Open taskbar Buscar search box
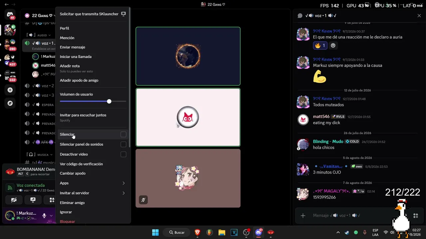The width and height of the screenshot is (426, 239). coord(177,232)
